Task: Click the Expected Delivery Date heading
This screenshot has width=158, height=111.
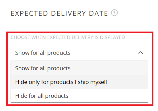Action: [59, 13]
